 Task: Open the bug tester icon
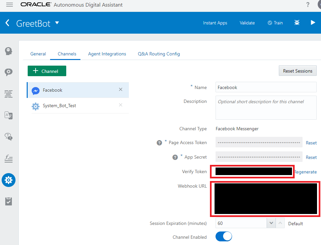click(297, 22)
